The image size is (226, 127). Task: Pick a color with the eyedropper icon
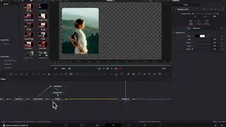pos(208,36)
